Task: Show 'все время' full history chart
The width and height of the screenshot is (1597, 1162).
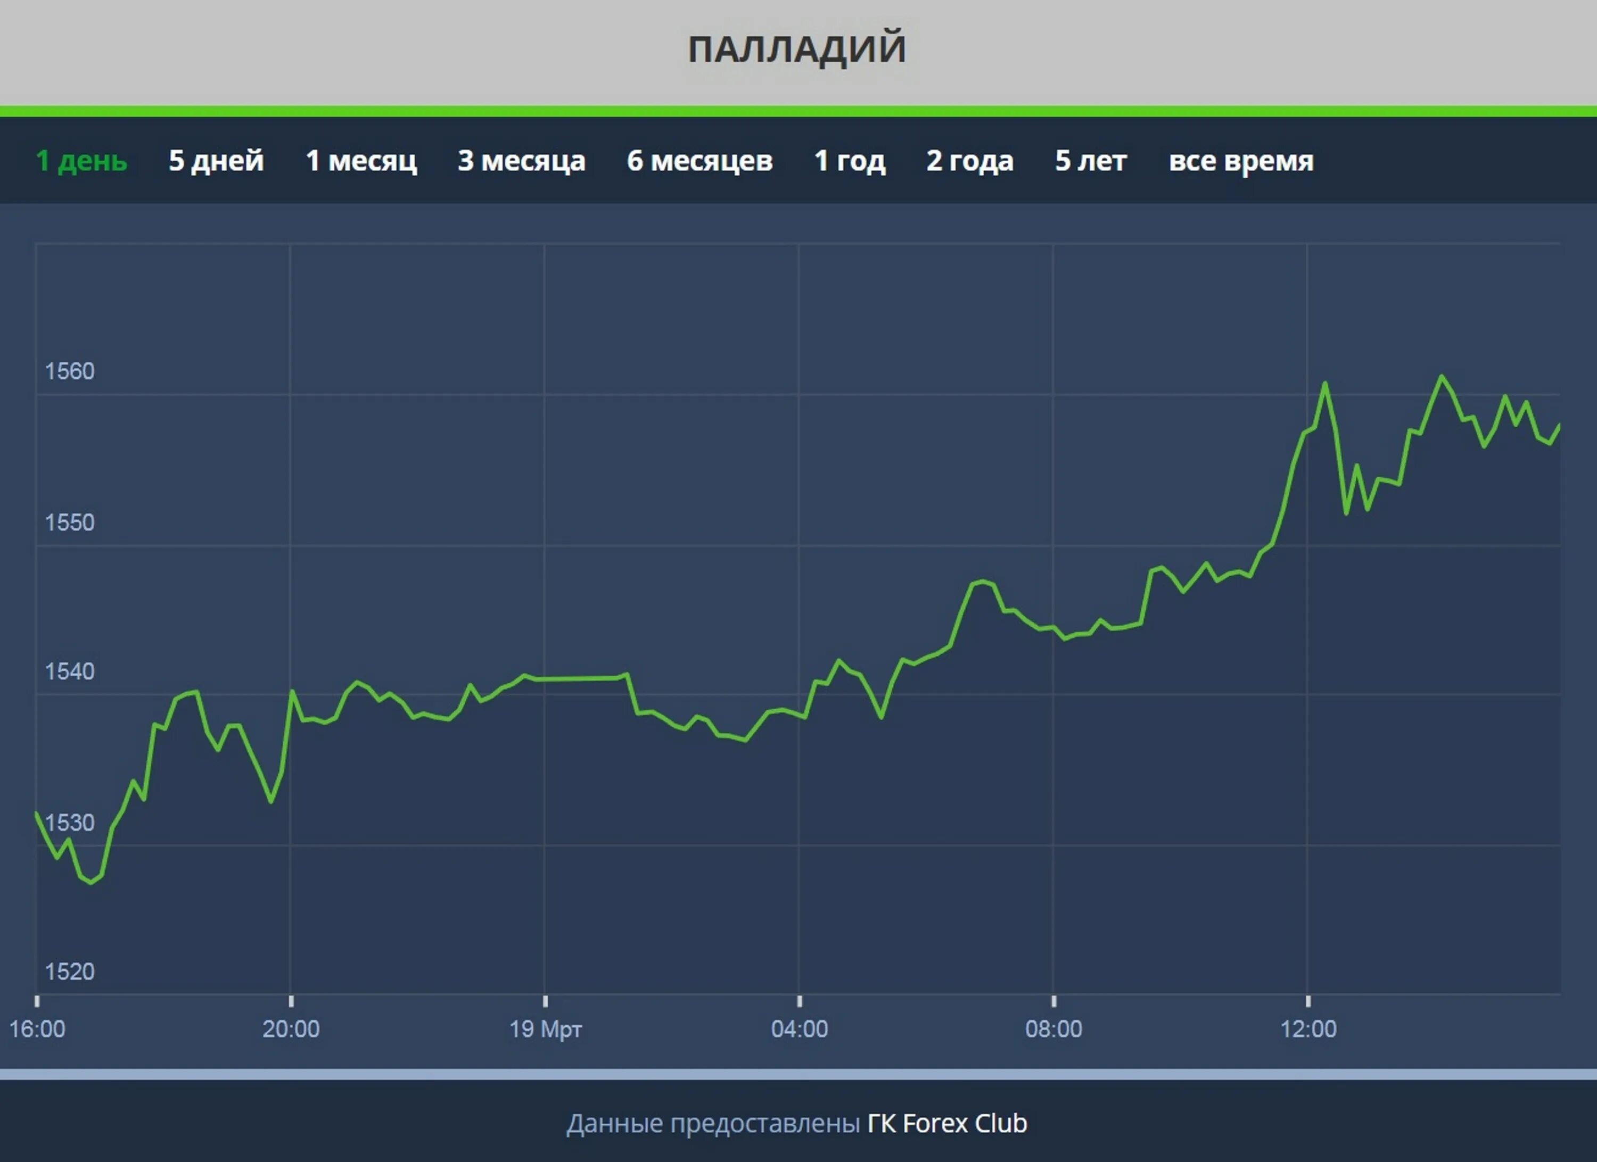Action: point(1241,161)
